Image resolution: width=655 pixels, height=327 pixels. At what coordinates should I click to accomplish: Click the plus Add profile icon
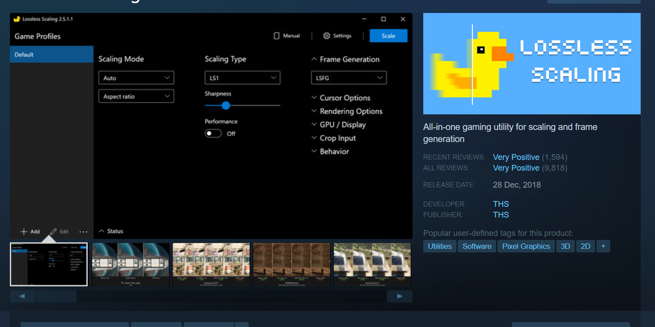point(24,231)
